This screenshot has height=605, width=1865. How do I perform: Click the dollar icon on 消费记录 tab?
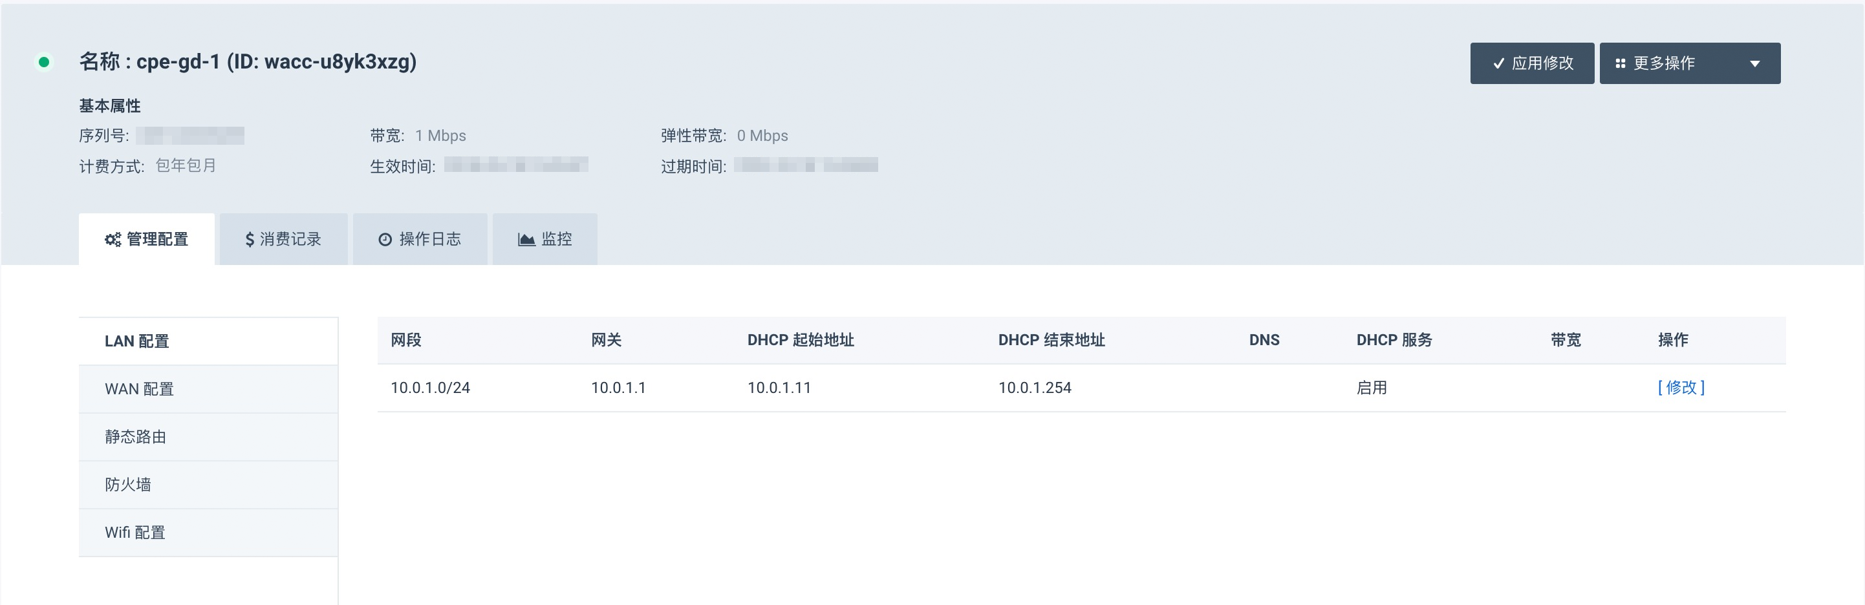point(249,240)
